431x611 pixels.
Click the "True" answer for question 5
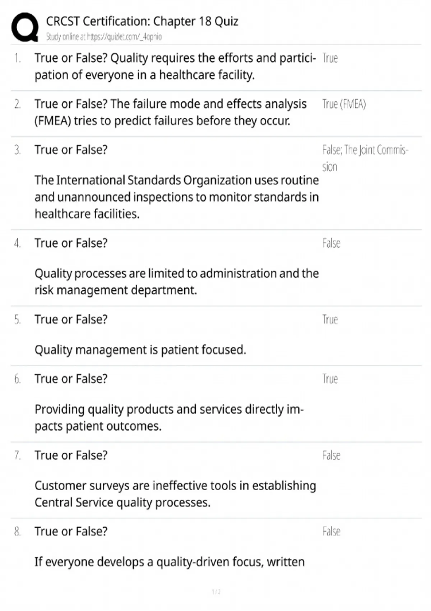pyautogui.click(x=330, y=320)
